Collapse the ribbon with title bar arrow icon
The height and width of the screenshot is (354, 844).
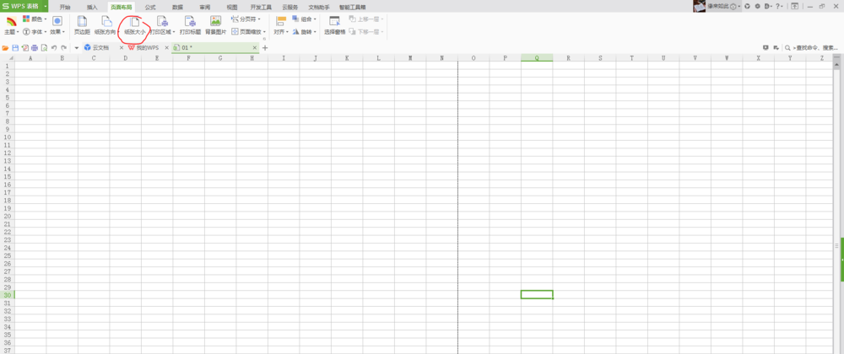(794, 6)
